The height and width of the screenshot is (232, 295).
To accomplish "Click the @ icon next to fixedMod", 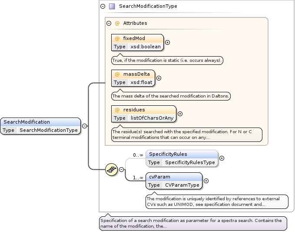I will tap(117, 39).
